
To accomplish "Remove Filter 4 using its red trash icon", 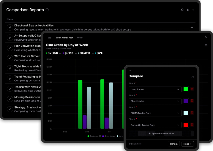I will [192, 125].
